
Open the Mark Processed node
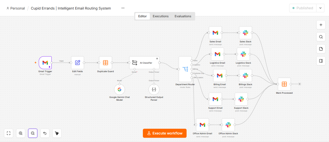point(284,84)
